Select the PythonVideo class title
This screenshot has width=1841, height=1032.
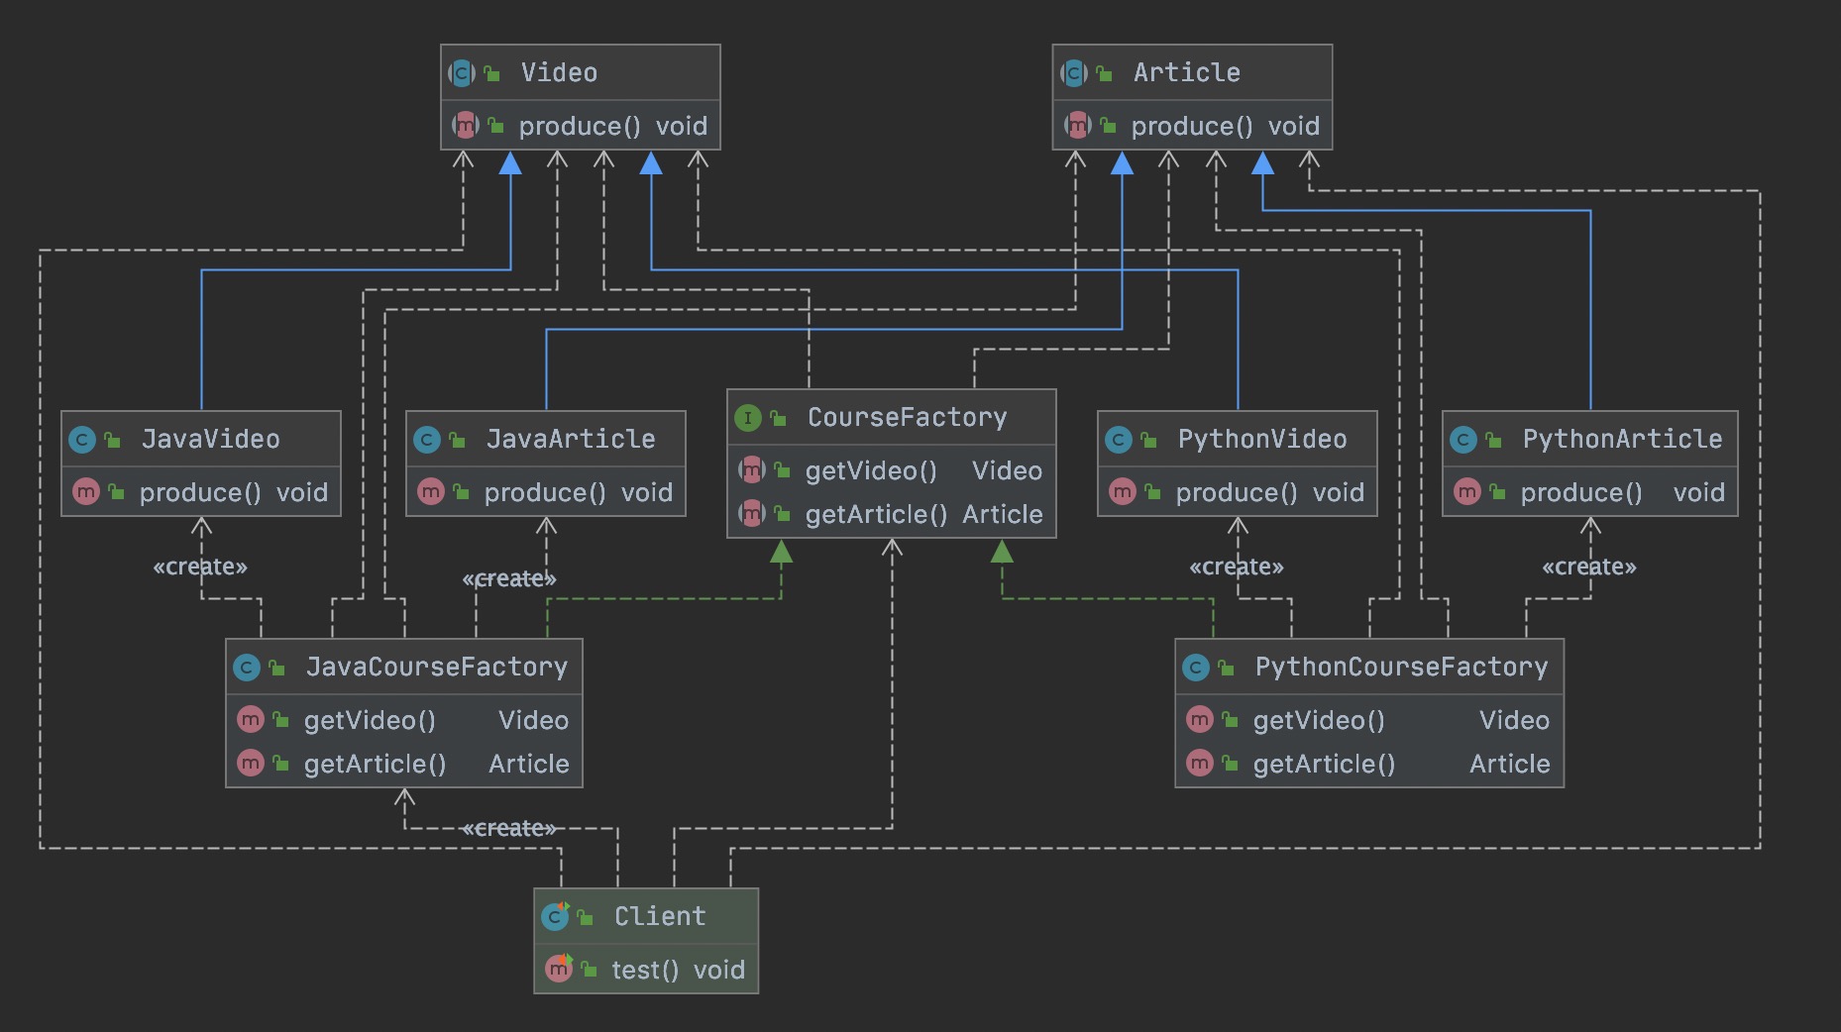click(x=1261, y=439)
